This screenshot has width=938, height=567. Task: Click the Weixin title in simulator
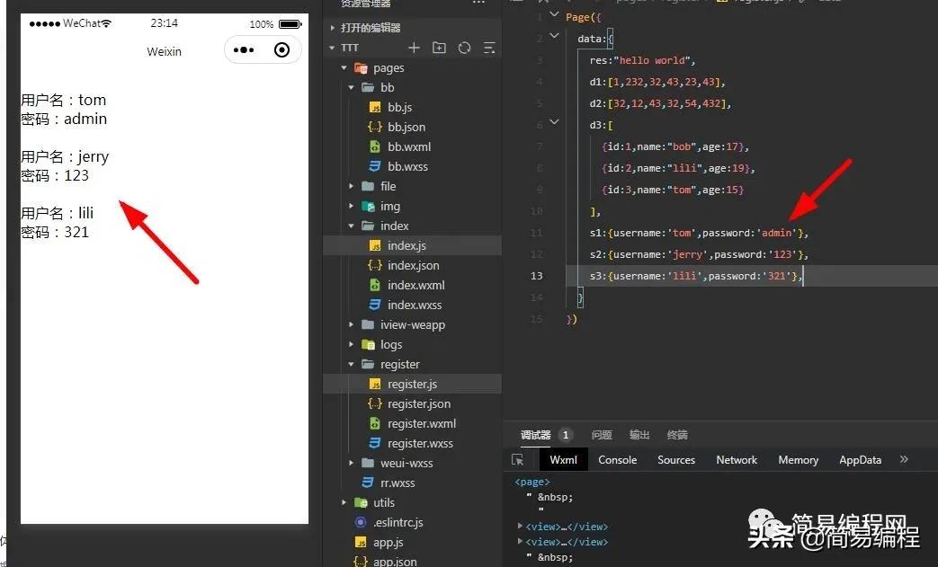click(164, 51)
